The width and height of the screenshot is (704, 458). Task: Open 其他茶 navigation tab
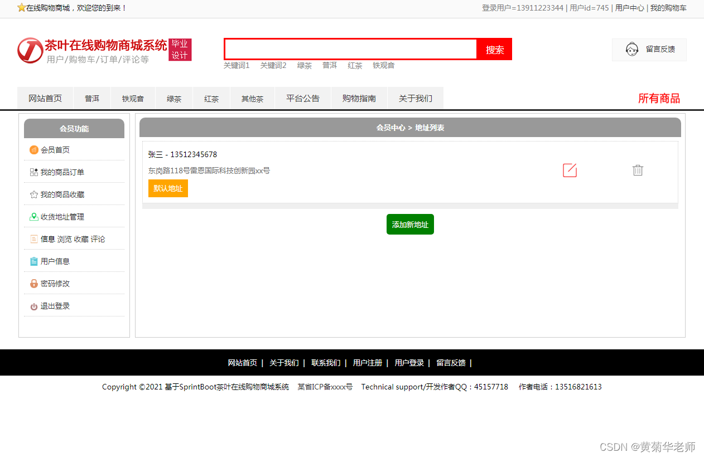252,98
